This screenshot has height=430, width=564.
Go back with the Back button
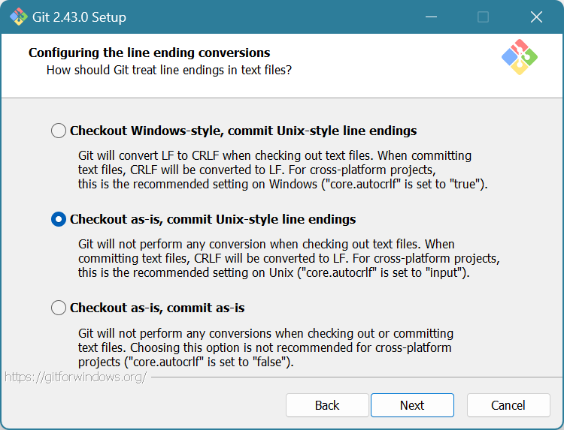[327, 405]
